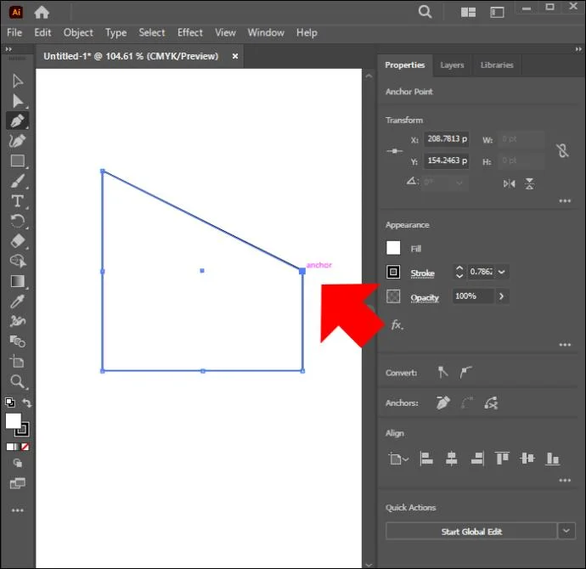Toggle drawing mode icon in toolbar
The width and height of the screenshot is (586, 569).
[x=18, y=464]
